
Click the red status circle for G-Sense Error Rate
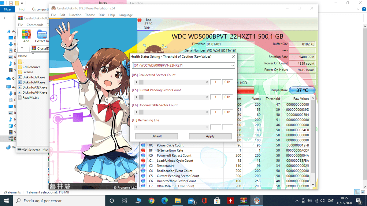pos(143,150)
